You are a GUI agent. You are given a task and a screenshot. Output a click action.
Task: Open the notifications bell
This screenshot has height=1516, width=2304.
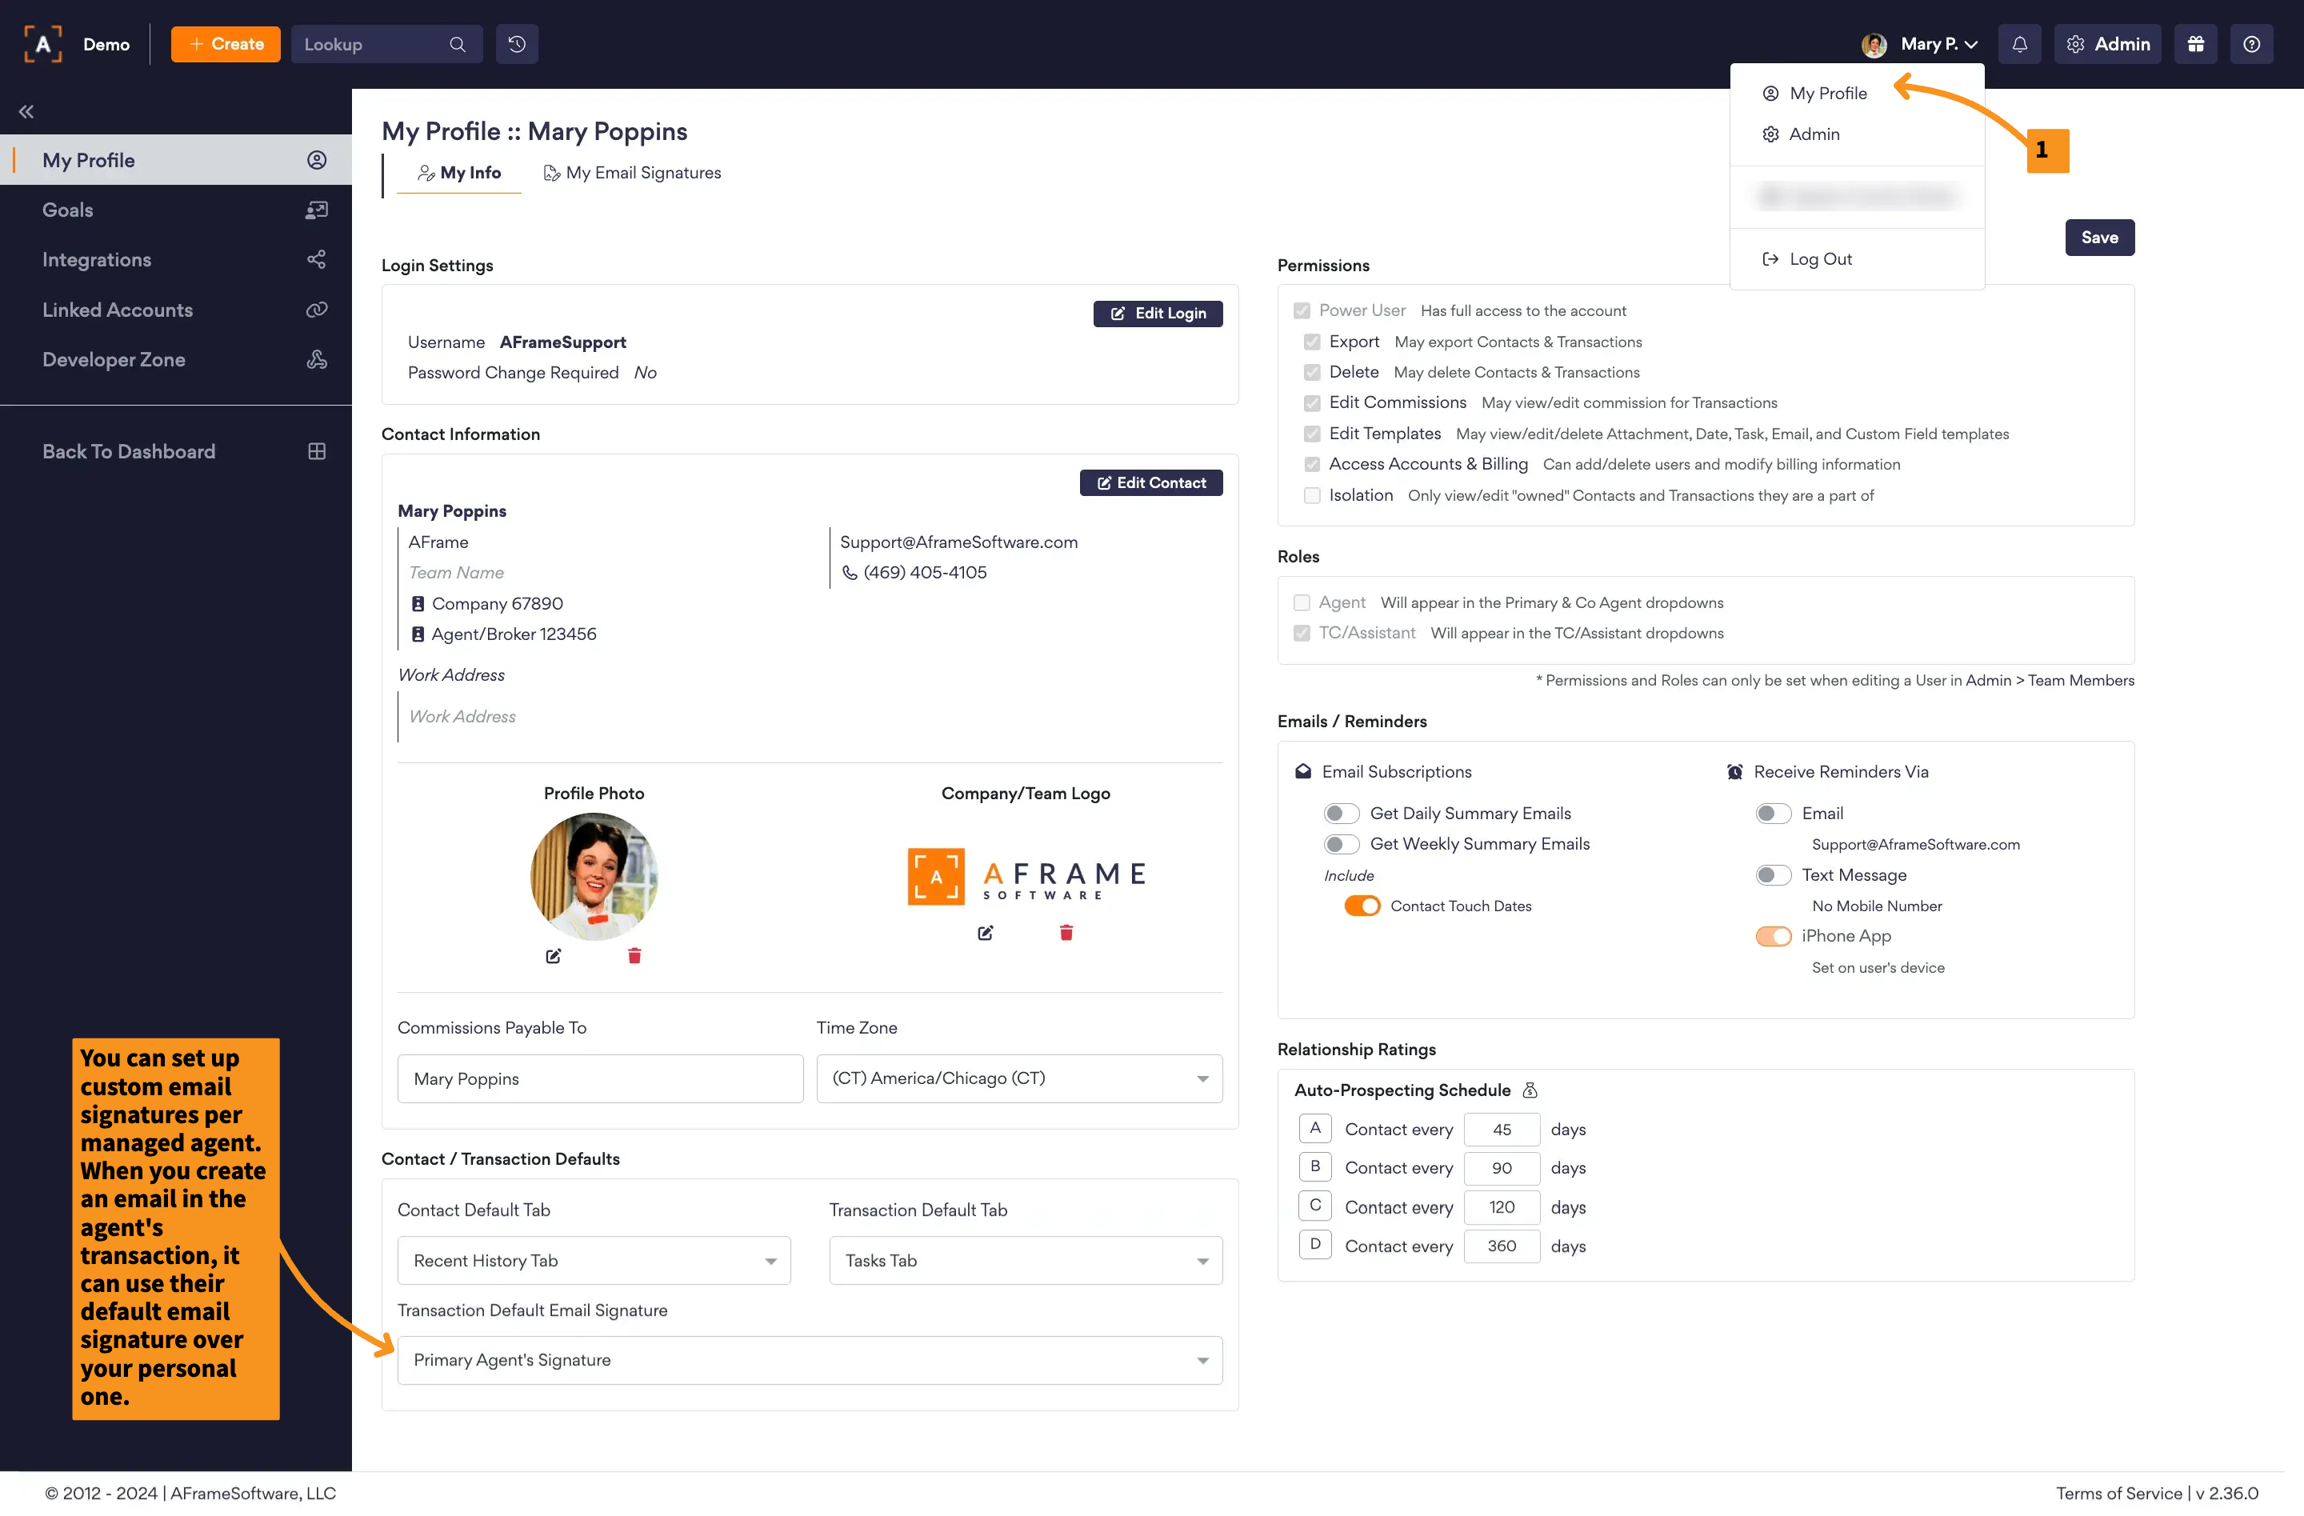pos(2019,43)
